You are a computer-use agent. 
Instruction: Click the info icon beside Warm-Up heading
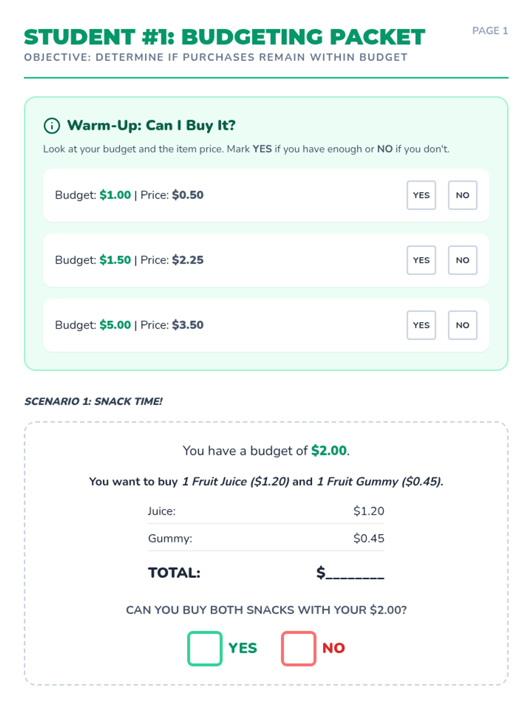tap(52, 126)
